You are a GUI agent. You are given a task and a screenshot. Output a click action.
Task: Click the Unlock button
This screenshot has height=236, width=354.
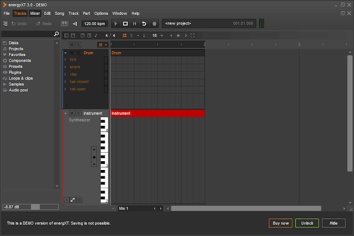(307, 223)
